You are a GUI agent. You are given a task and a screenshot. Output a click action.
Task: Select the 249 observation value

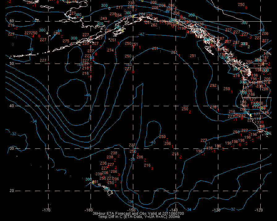tap(104, 19)
